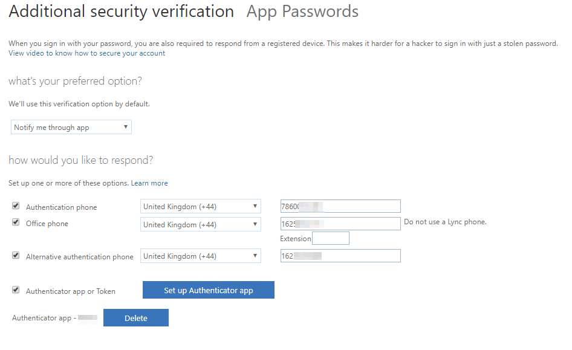Expand Authentication phone country code dropdown
572x350 pixels.
(x=200, y=207)
